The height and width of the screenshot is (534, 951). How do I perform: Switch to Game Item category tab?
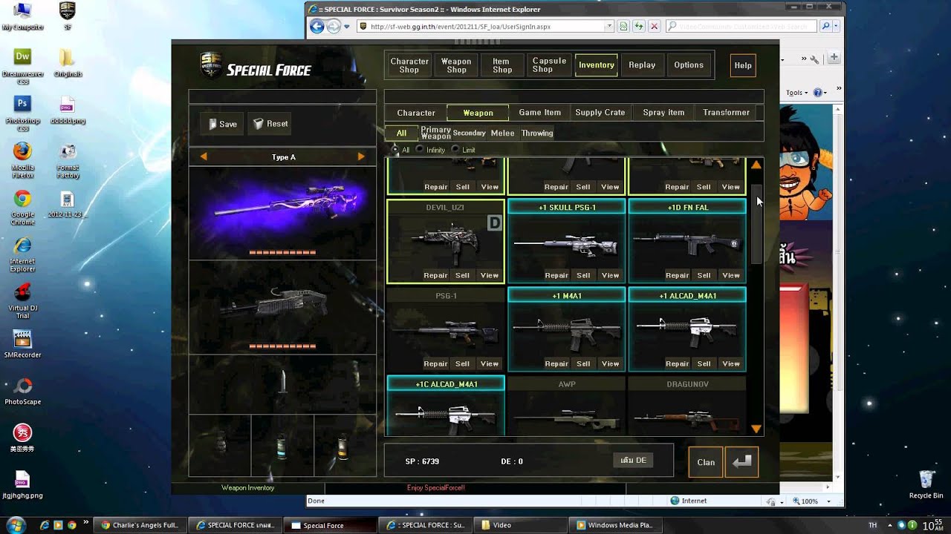point(539,113)
